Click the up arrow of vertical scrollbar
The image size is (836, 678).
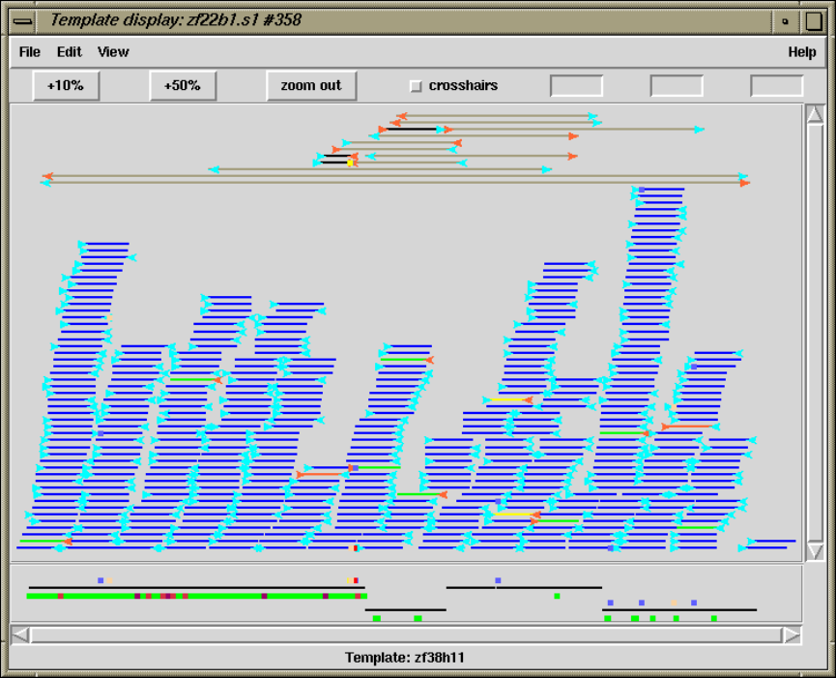click(x=815, y=115)
